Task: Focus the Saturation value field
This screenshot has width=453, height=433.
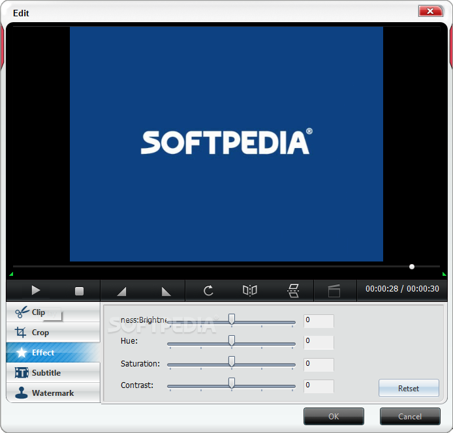Action: tap(319, 365)
